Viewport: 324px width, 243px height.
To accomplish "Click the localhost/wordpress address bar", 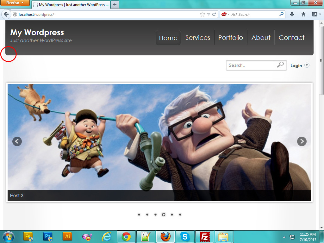I will coord(105,15).
